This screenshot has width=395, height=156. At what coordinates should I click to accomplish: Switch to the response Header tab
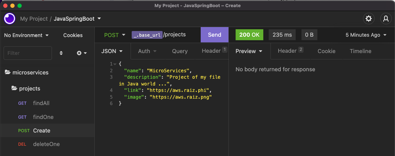pyautogui.click(x=290, y=51)
